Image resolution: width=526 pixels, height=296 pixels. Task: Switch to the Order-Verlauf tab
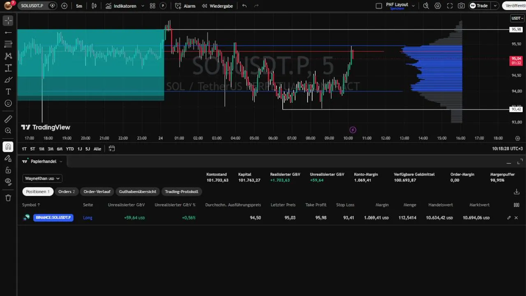97,192
